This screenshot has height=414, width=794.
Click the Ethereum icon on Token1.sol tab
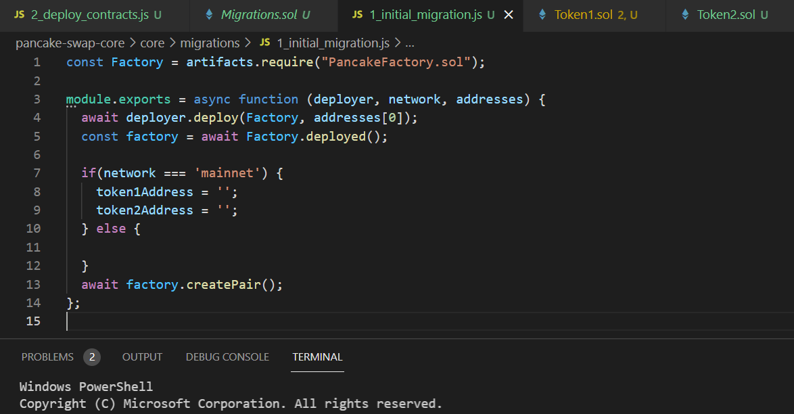coord(542,15)
